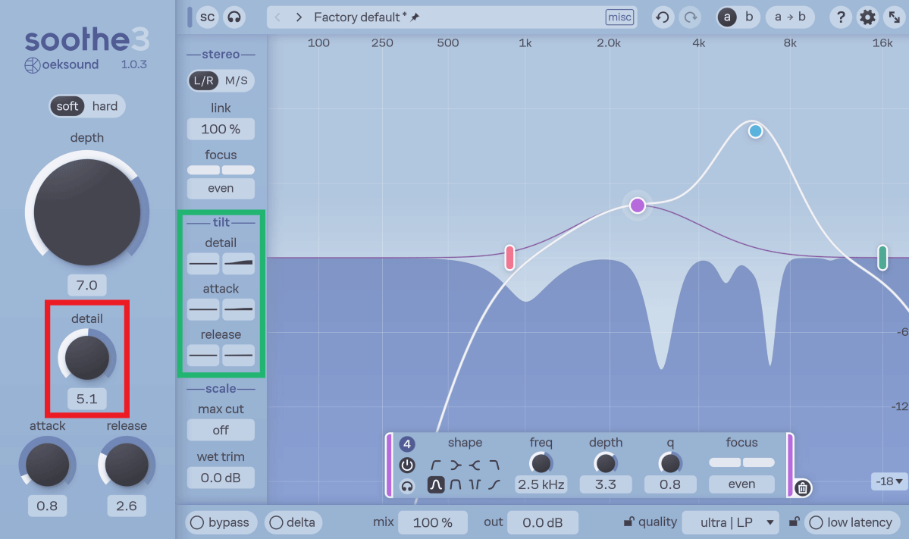The height and width of the screenshot is (539, 909).
Task: Open the quality ultra | LP dropdown
Action: [730, 522]
